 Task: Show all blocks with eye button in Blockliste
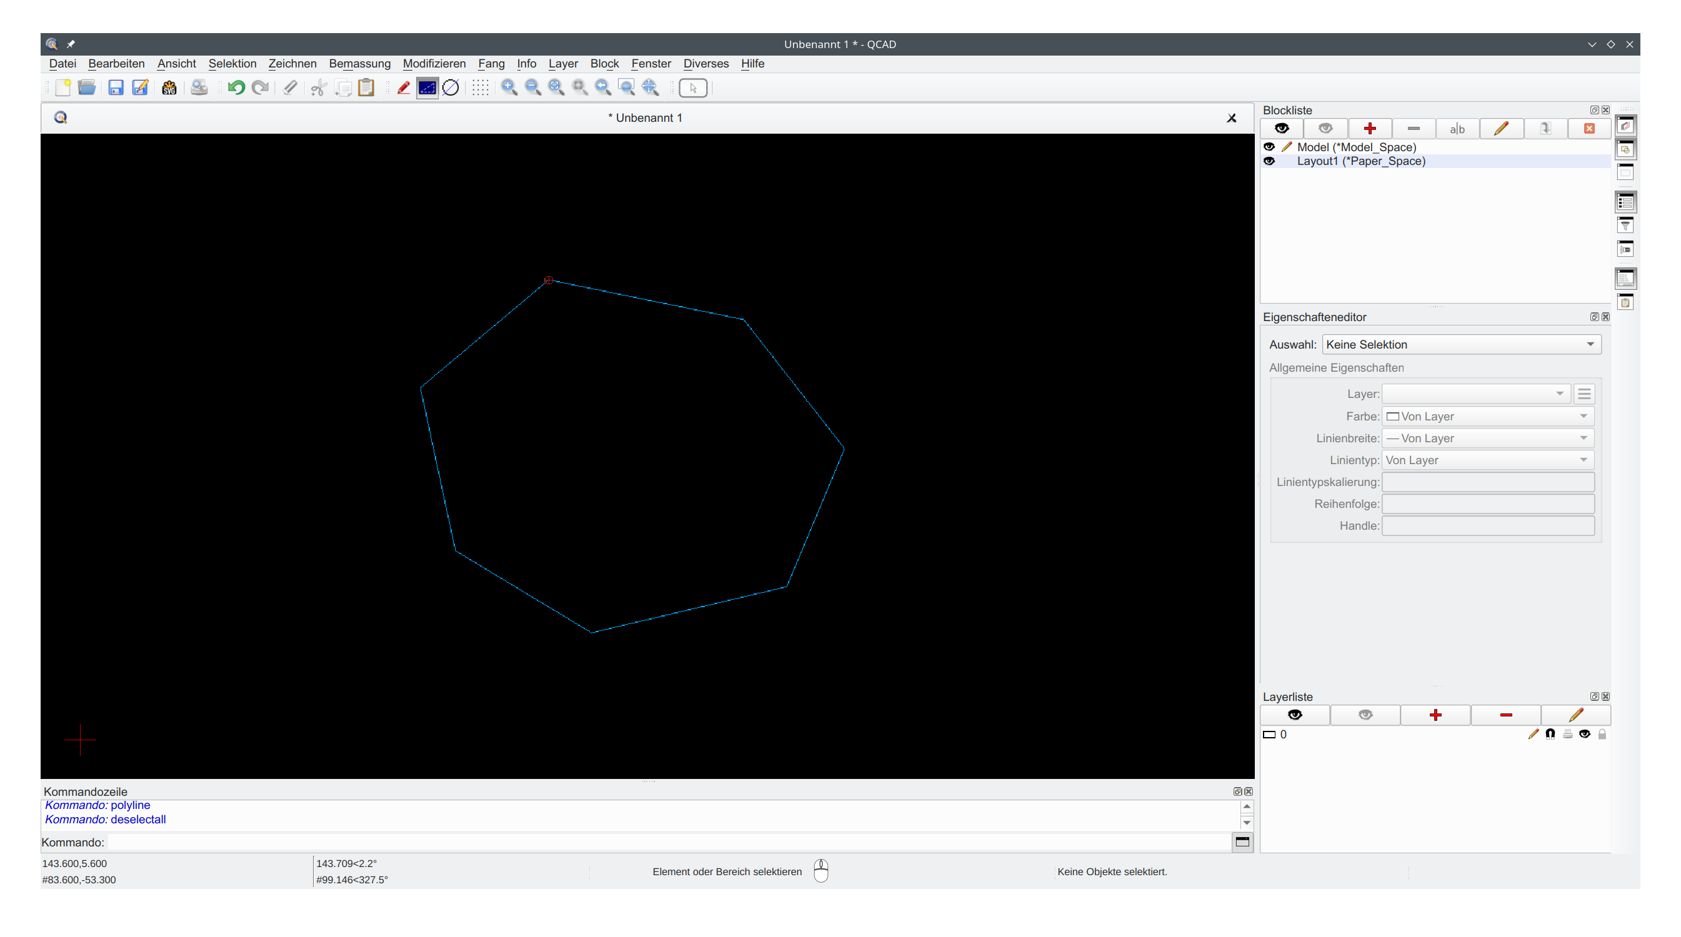[1282, 129]
